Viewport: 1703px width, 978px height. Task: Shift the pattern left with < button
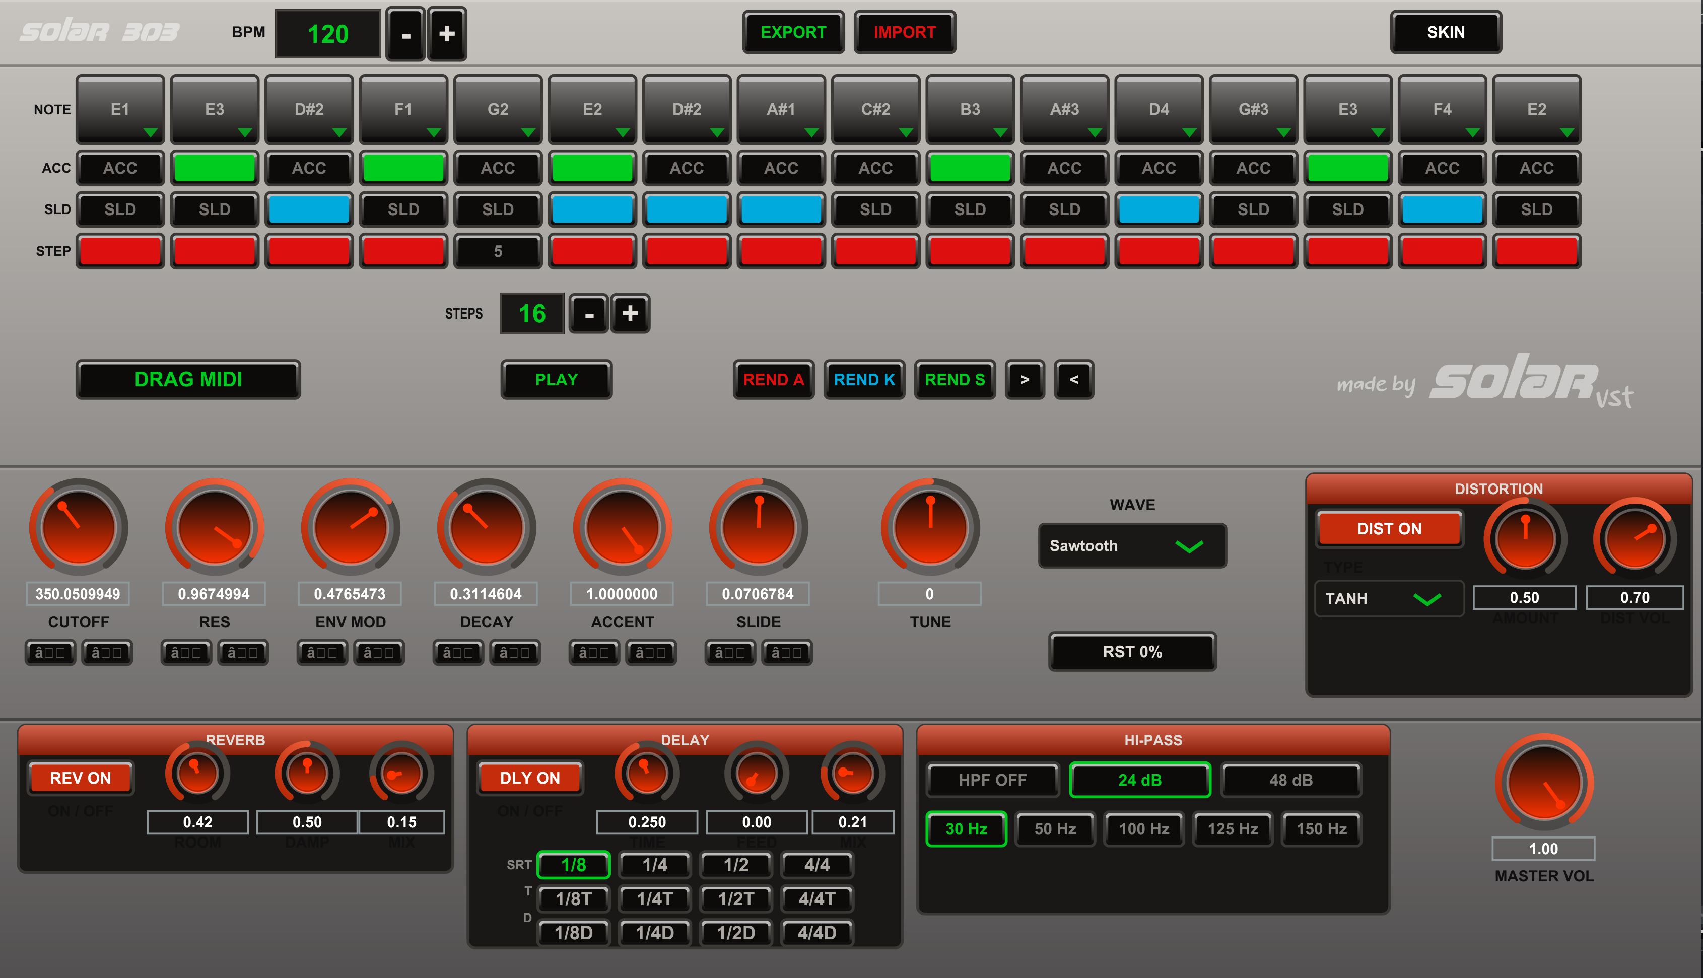[1073, 380]
